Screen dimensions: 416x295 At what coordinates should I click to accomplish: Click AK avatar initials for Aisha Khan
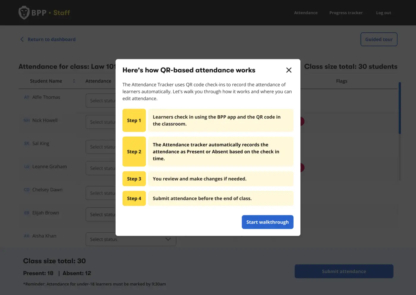click(x=27, y=236)
